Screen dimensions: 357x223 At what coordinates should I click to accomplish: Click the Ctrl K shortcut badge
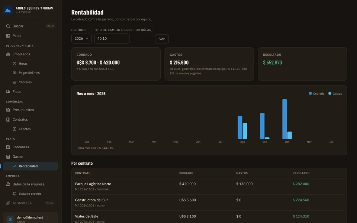pyautogui.click(x=50, y=26)
